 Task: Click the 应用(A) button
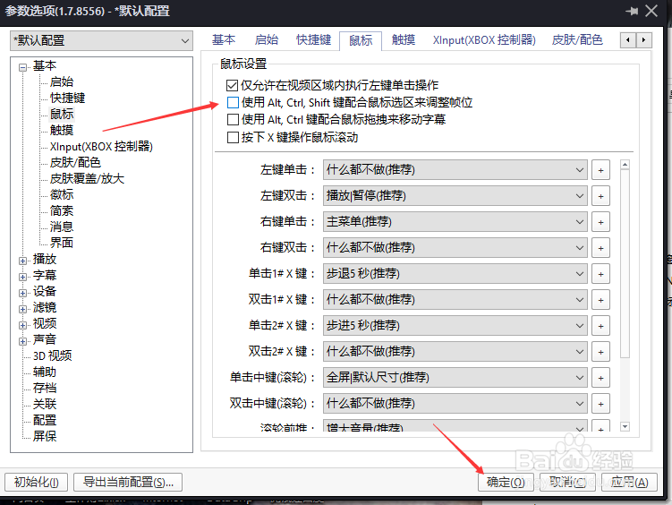pyautogui.click(x=629, y=483)
